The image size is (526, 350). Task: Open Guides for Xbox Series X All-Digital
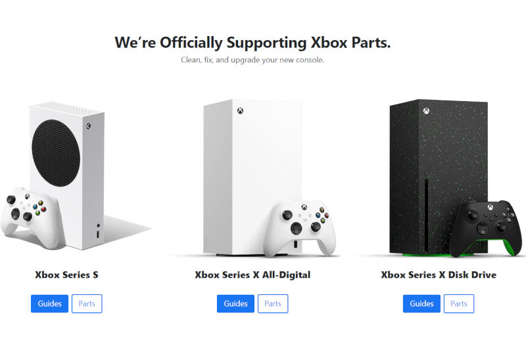pyautogui.click(x=235, y=303)
